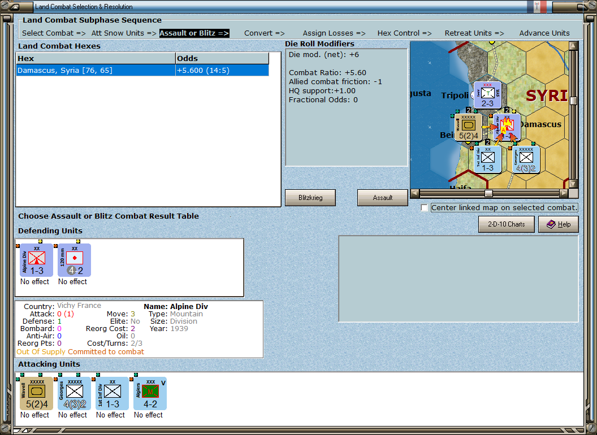The height and width of the screenshot is (435, 597).
Task: Click the book icon on Help button
Action: tap(551, 224)
